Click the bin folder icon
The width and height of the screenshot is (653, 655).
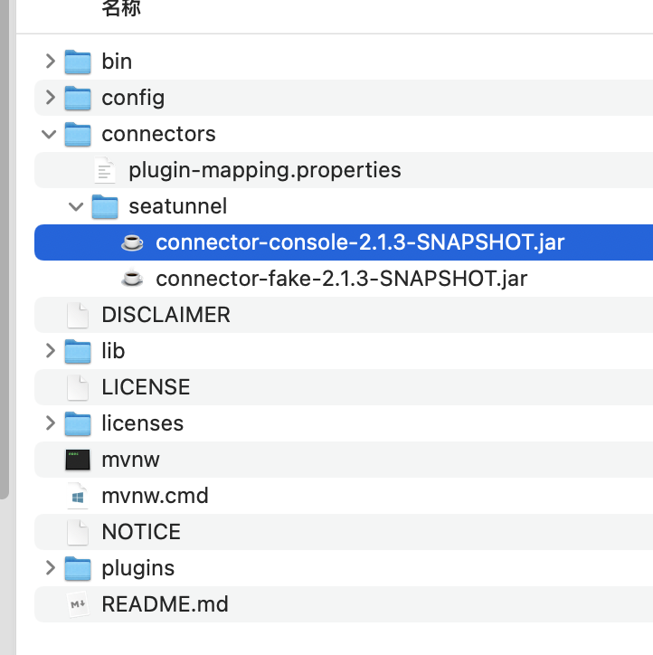click(78, 62)
